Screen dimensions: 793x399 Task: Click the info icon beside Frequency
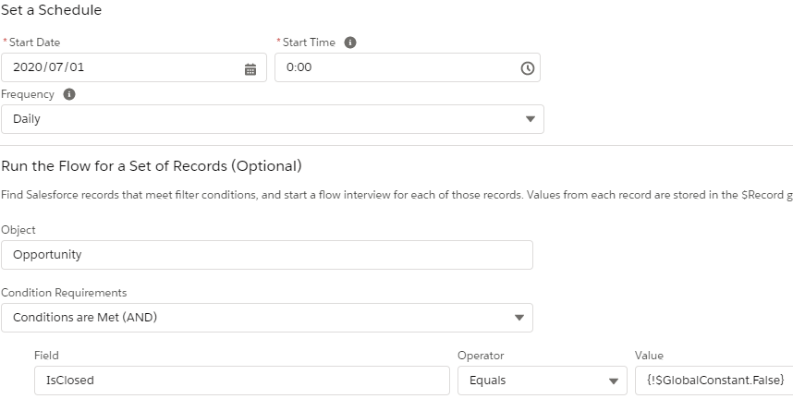[69, 94]
